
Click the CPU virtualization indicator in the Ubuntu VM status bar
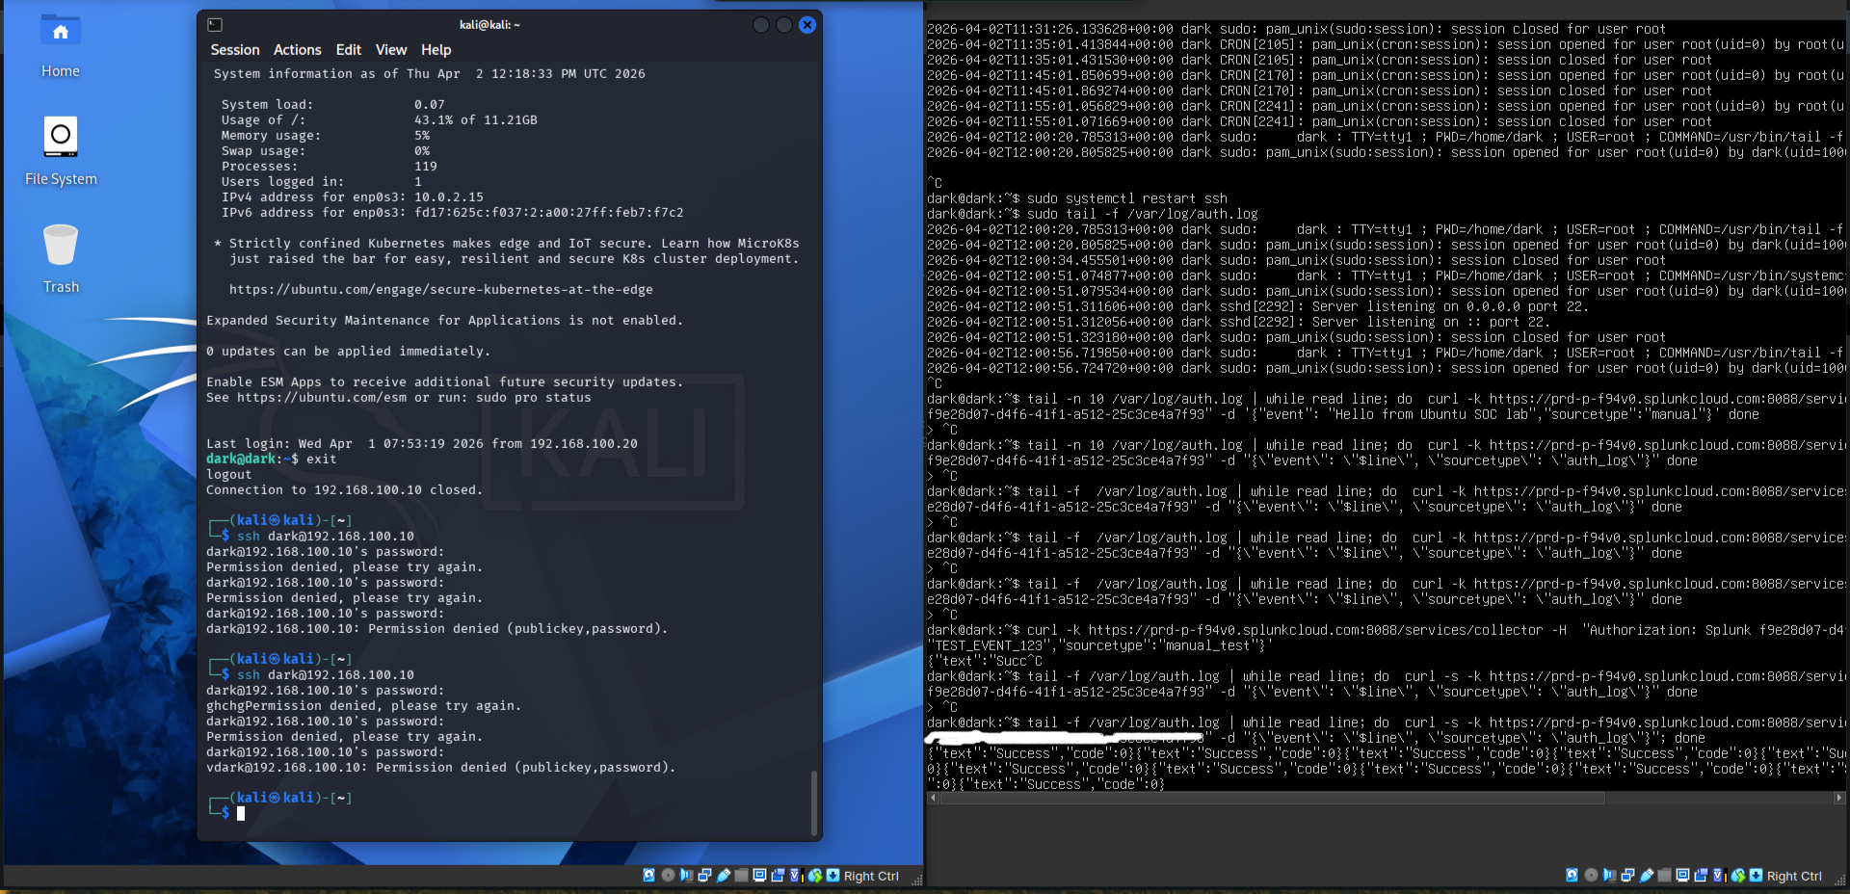click(1719, 875)
